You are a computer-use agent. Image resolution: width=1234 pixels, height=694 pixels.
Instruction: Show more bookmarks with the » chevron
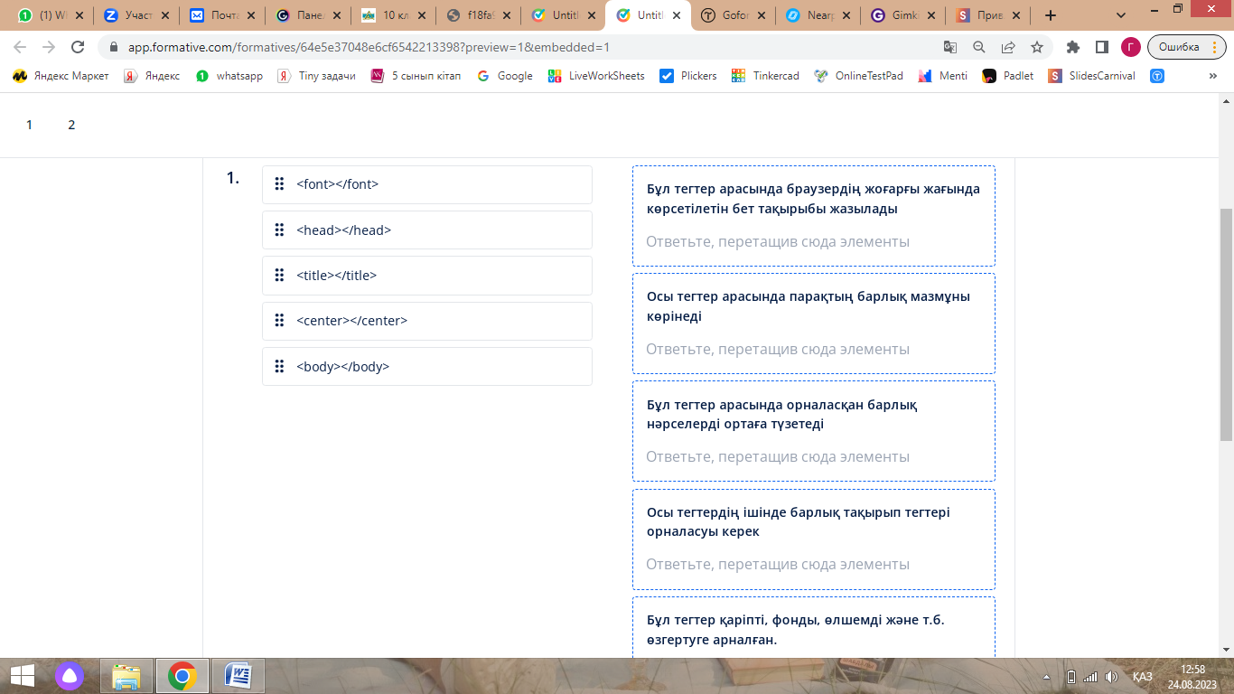(1212, 76)
